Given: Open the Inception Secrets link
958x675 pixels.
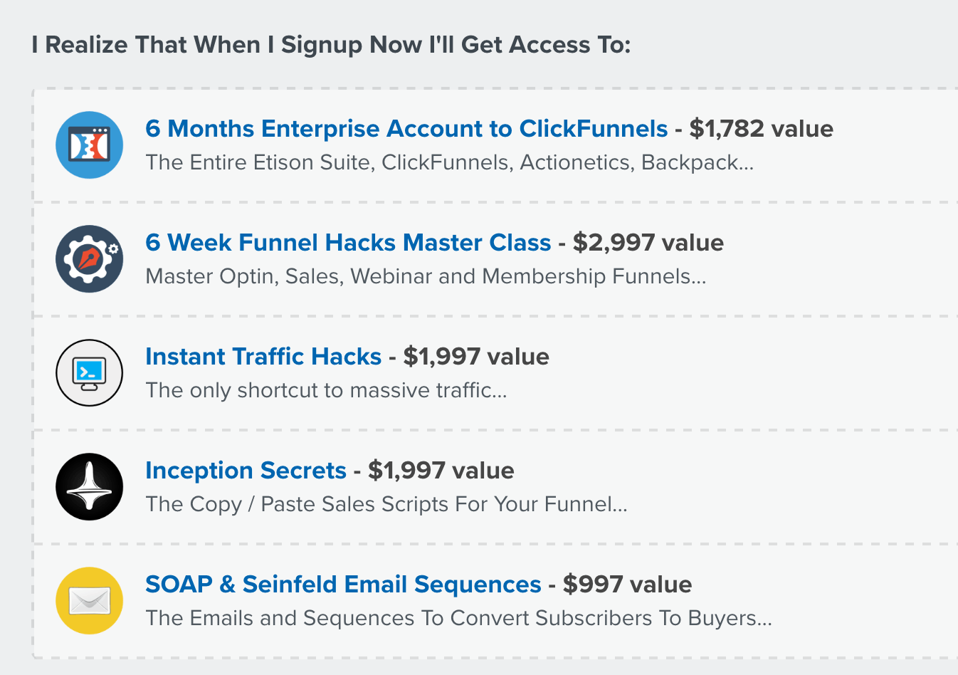Looking at the screenshot, I should [x=246, y=471].
